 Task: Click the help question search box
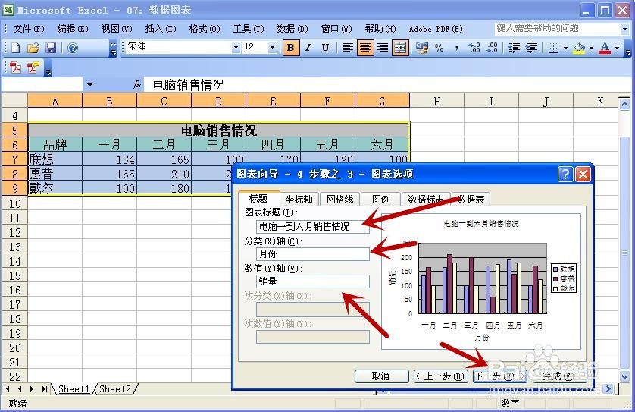[x=558, y=28]
